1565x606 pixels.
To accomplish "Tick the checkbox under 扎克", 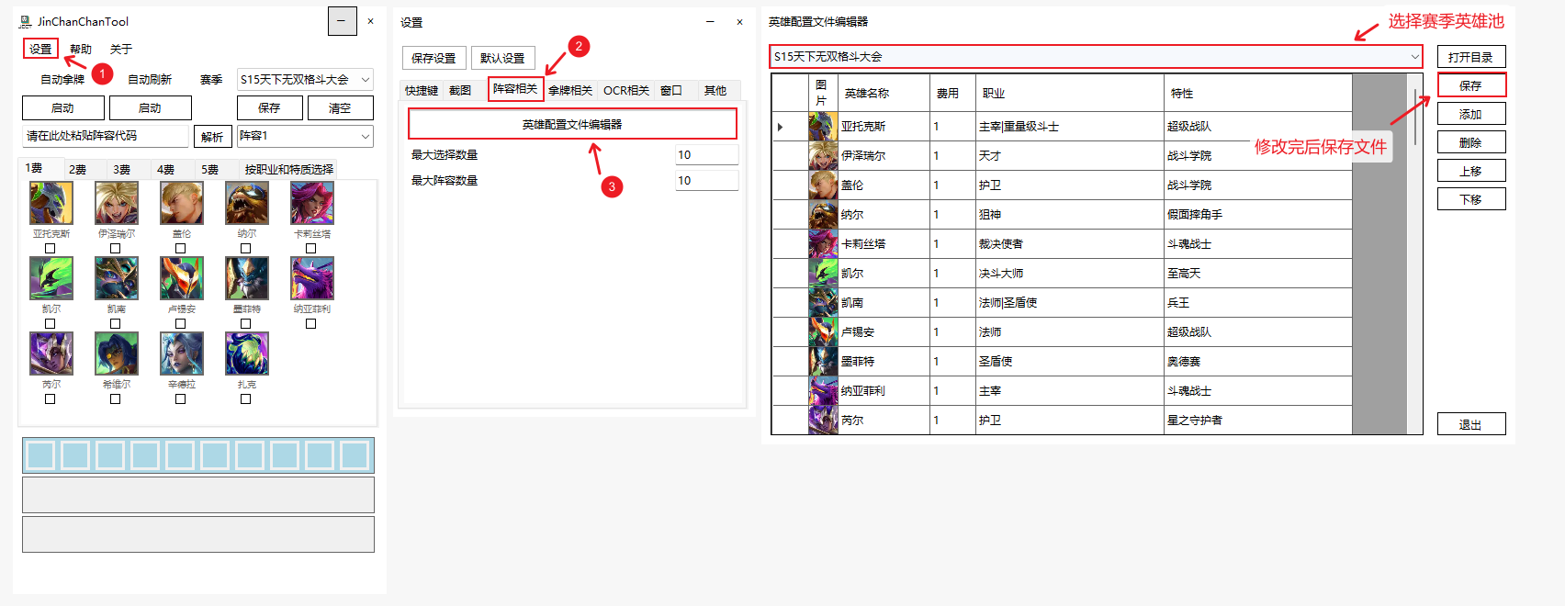I will pos(246,398).
